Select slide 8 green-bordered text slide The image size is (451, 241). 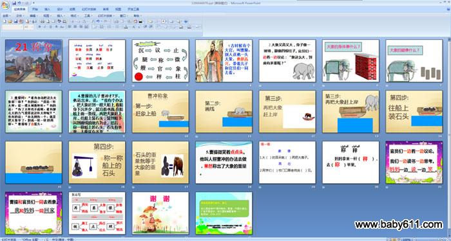pos(34,112)
